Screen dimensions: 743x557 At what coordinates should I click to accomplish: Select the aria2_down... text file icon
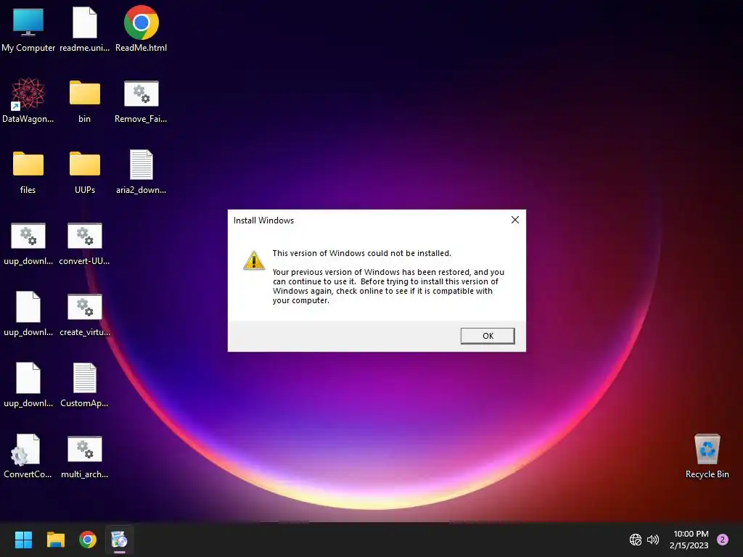[141, 171]
